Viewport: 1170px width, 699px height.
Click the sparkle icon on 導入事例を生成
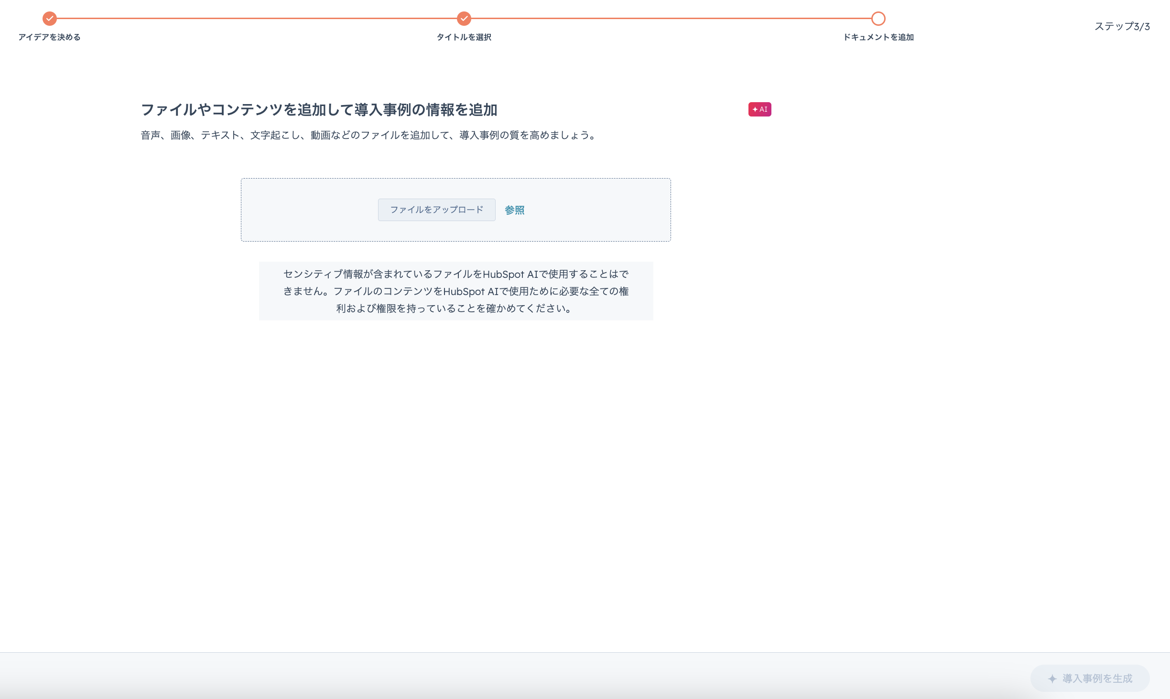[1052, 678]
